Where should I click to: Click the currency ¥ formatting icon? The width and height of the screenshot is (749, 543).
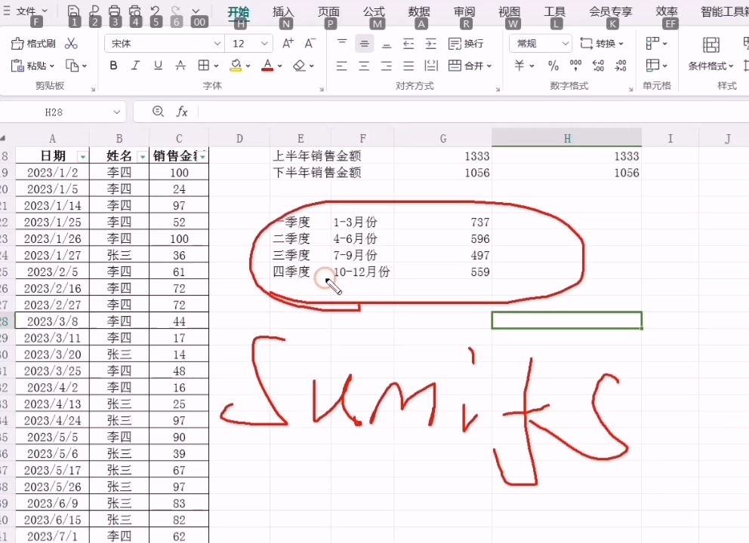(519, 66)
